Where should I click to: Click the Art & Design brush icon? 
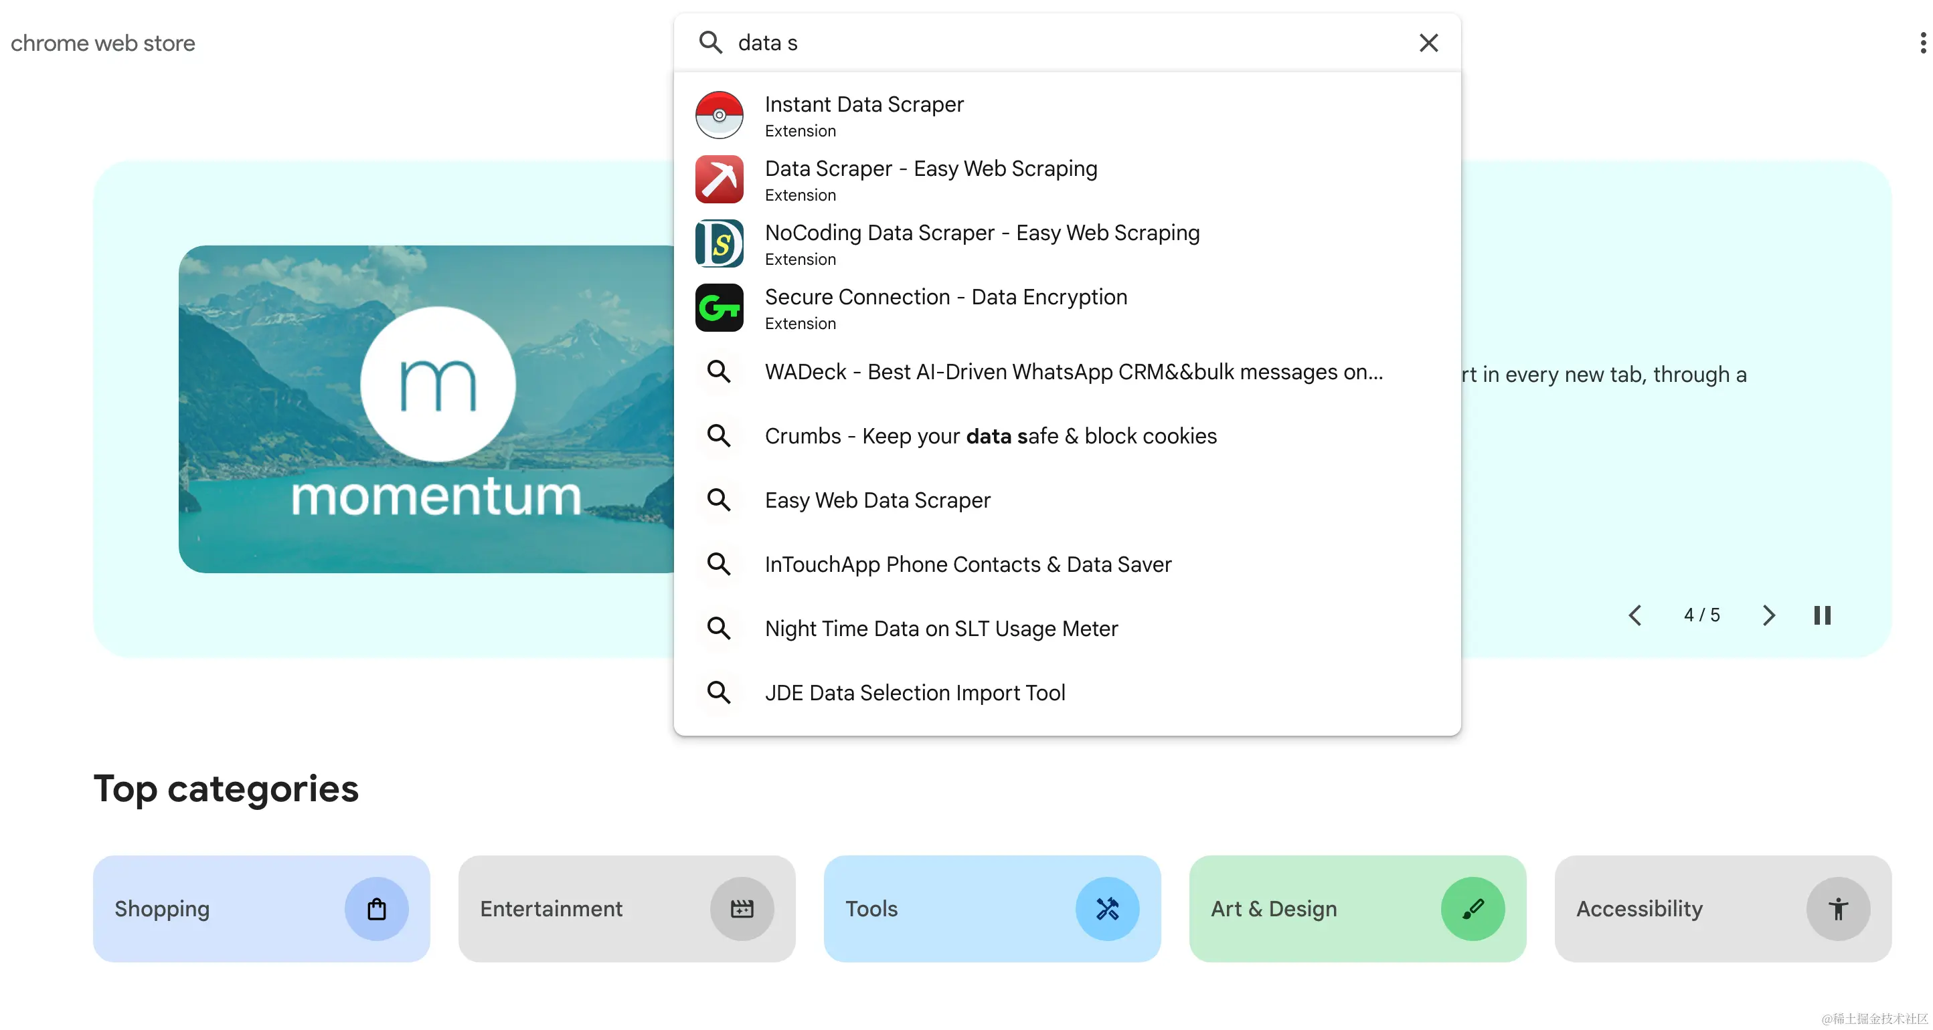point(1473,908)
